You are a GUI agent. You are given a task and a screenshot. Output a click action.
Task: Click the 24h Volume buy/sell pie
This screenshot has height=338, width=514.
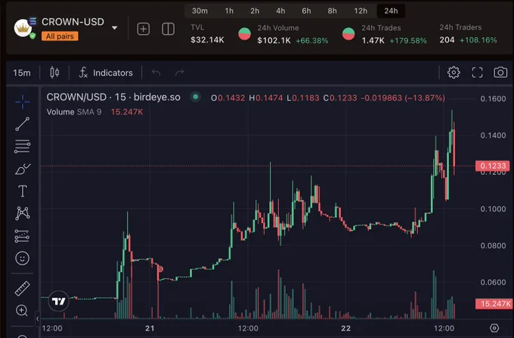tap(245, 34)
